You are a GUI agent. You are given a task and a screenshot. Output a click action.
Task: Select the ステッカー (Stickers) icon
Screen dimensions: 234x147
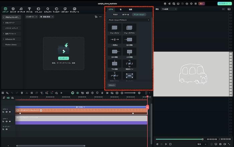click(x=65, y=10)
